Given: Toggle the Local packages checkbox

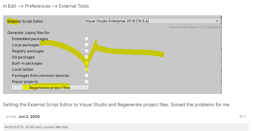Looking at the screenshot, I should [x=87, y=45].
